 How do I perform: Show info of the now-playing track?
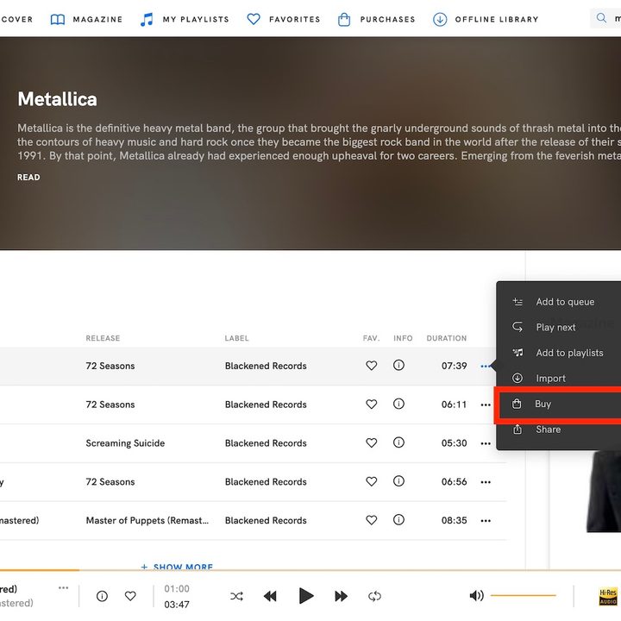102,596
